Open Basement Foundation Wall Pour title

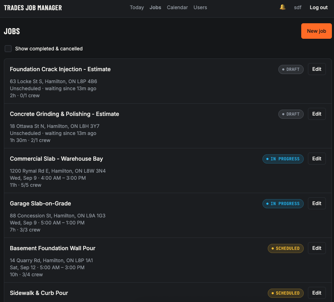[52, 248]
